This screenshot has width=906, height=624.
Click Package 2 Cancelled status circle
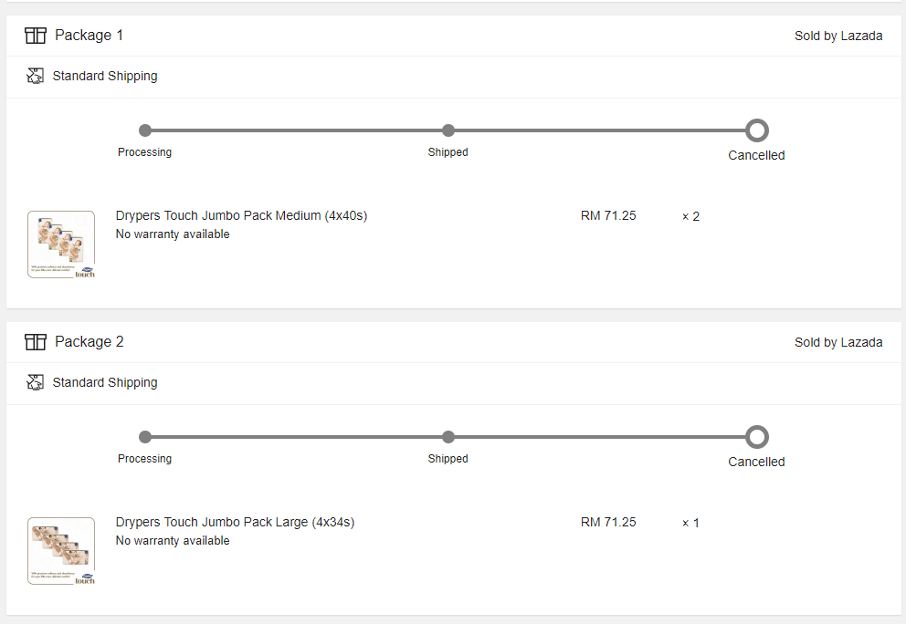(756, 437)
